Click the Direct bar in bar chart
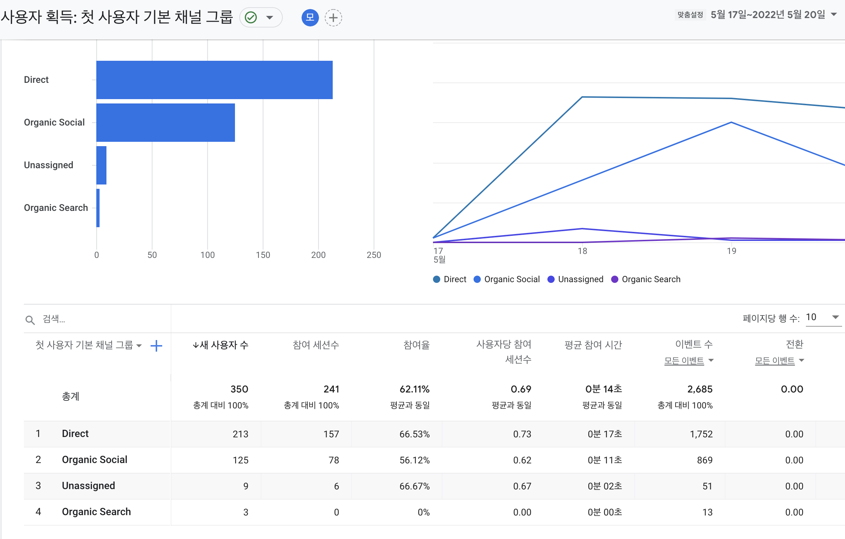Viewport: 845px width, 539px height. (214, 80)
